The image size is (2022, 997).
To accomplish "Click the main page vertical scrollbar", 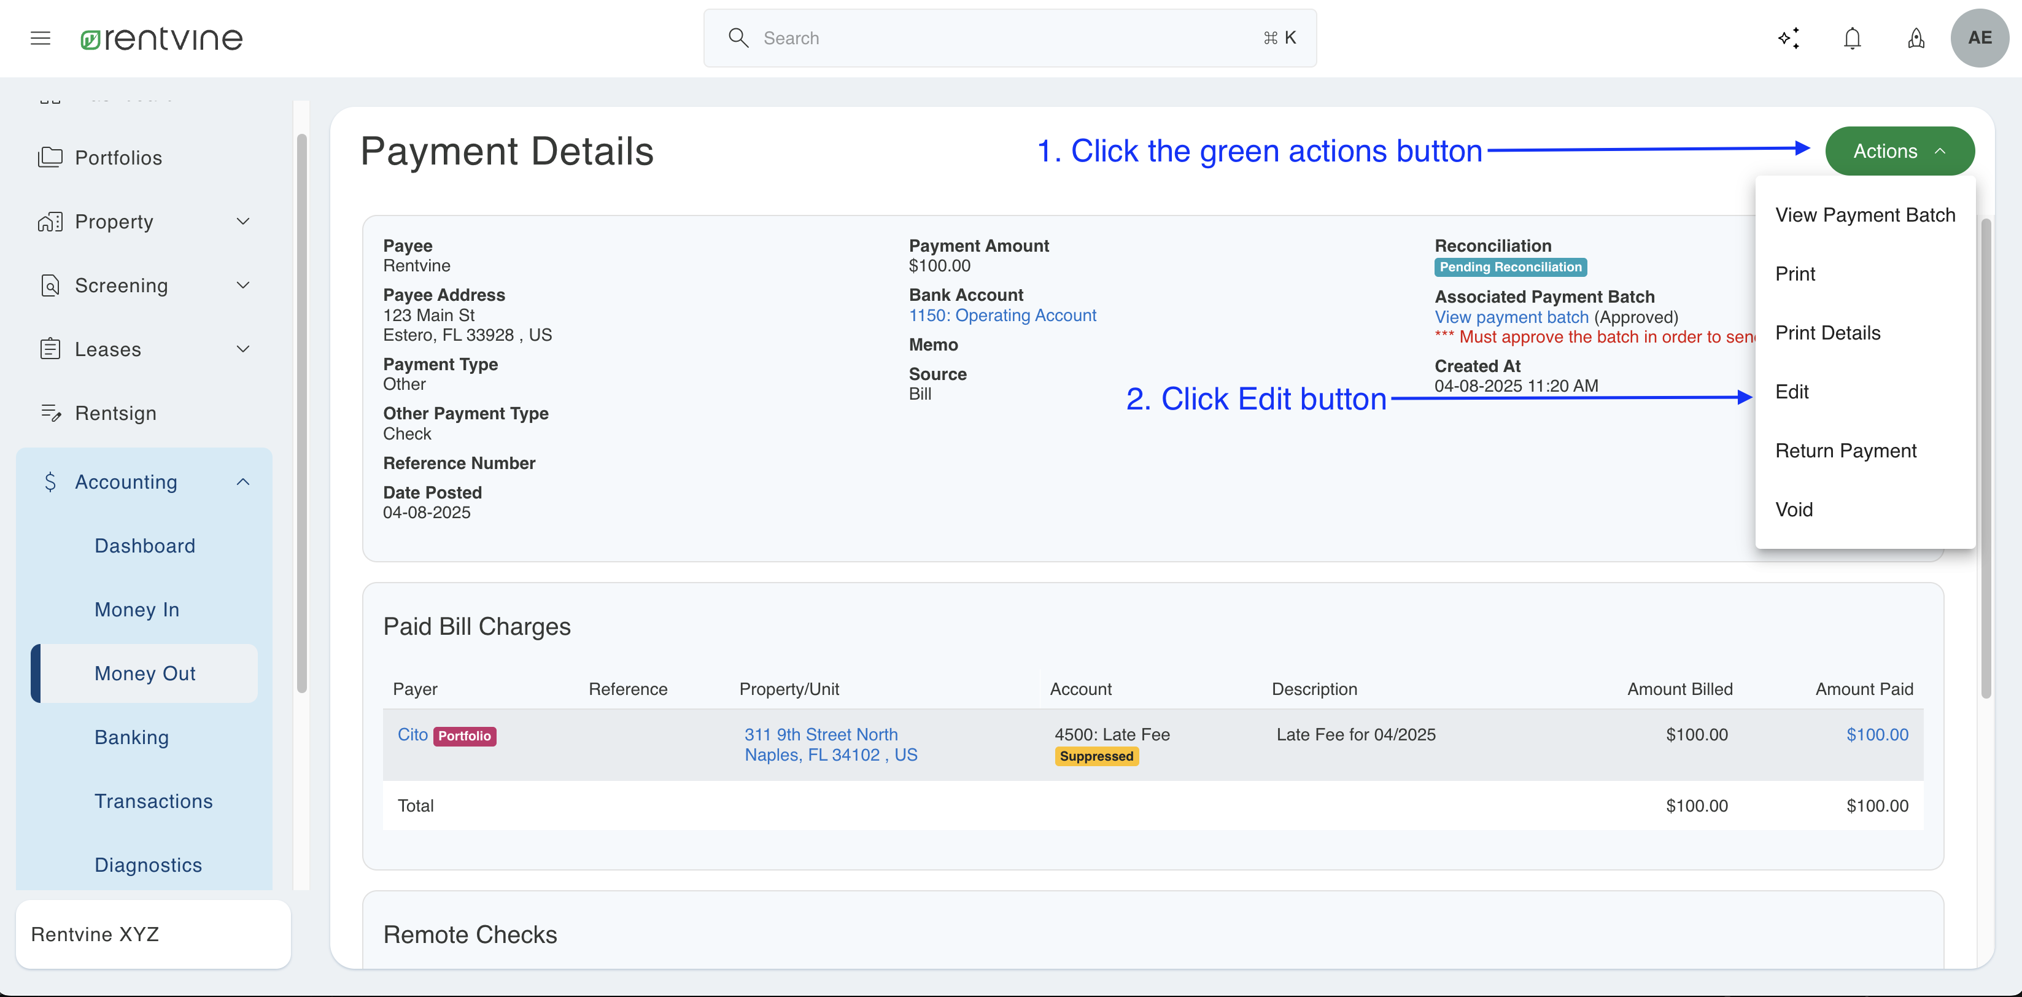I will 1986,459.
